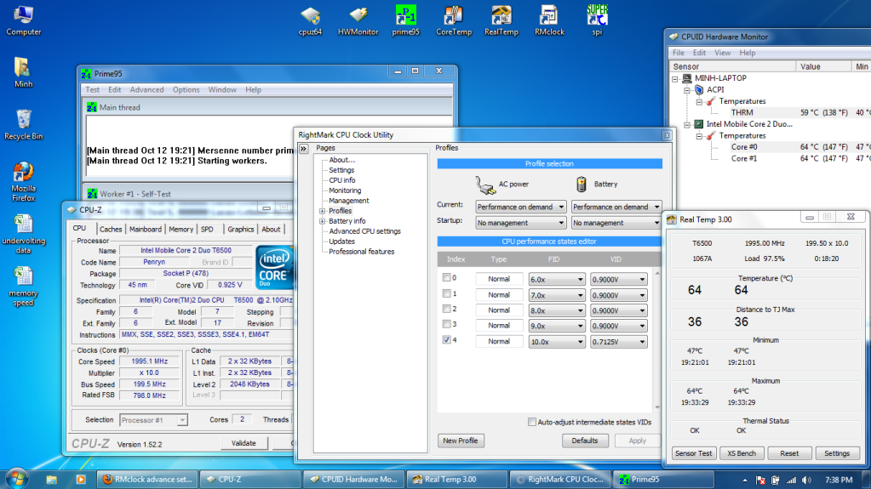
Task: Enable performance state index 1 checkbox
Action: click(x=447, y=293)
